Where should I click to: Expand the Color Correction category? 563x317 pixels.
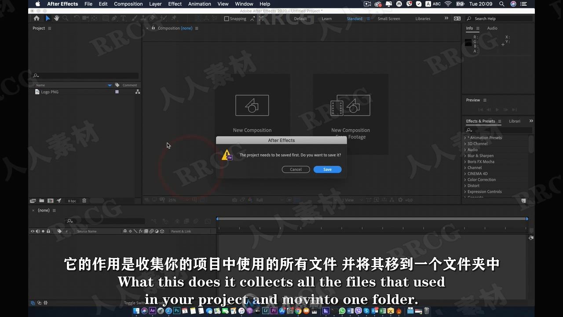pos(465,180)
